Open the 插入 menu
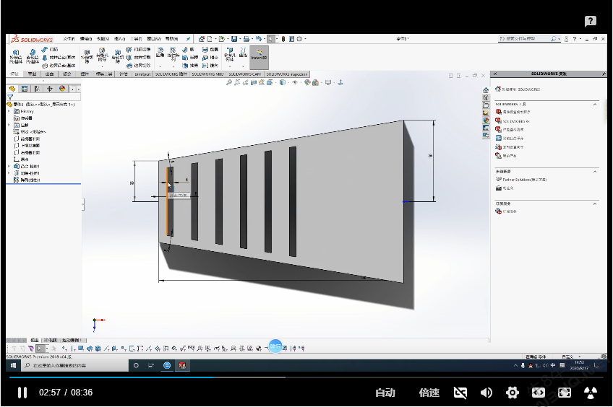 click(x=119, y=39)
